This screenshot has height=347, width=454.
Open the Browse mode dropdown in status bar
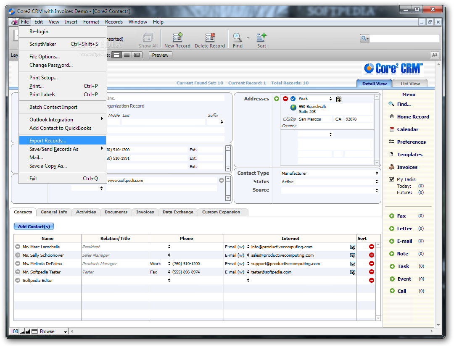(66, 331)
